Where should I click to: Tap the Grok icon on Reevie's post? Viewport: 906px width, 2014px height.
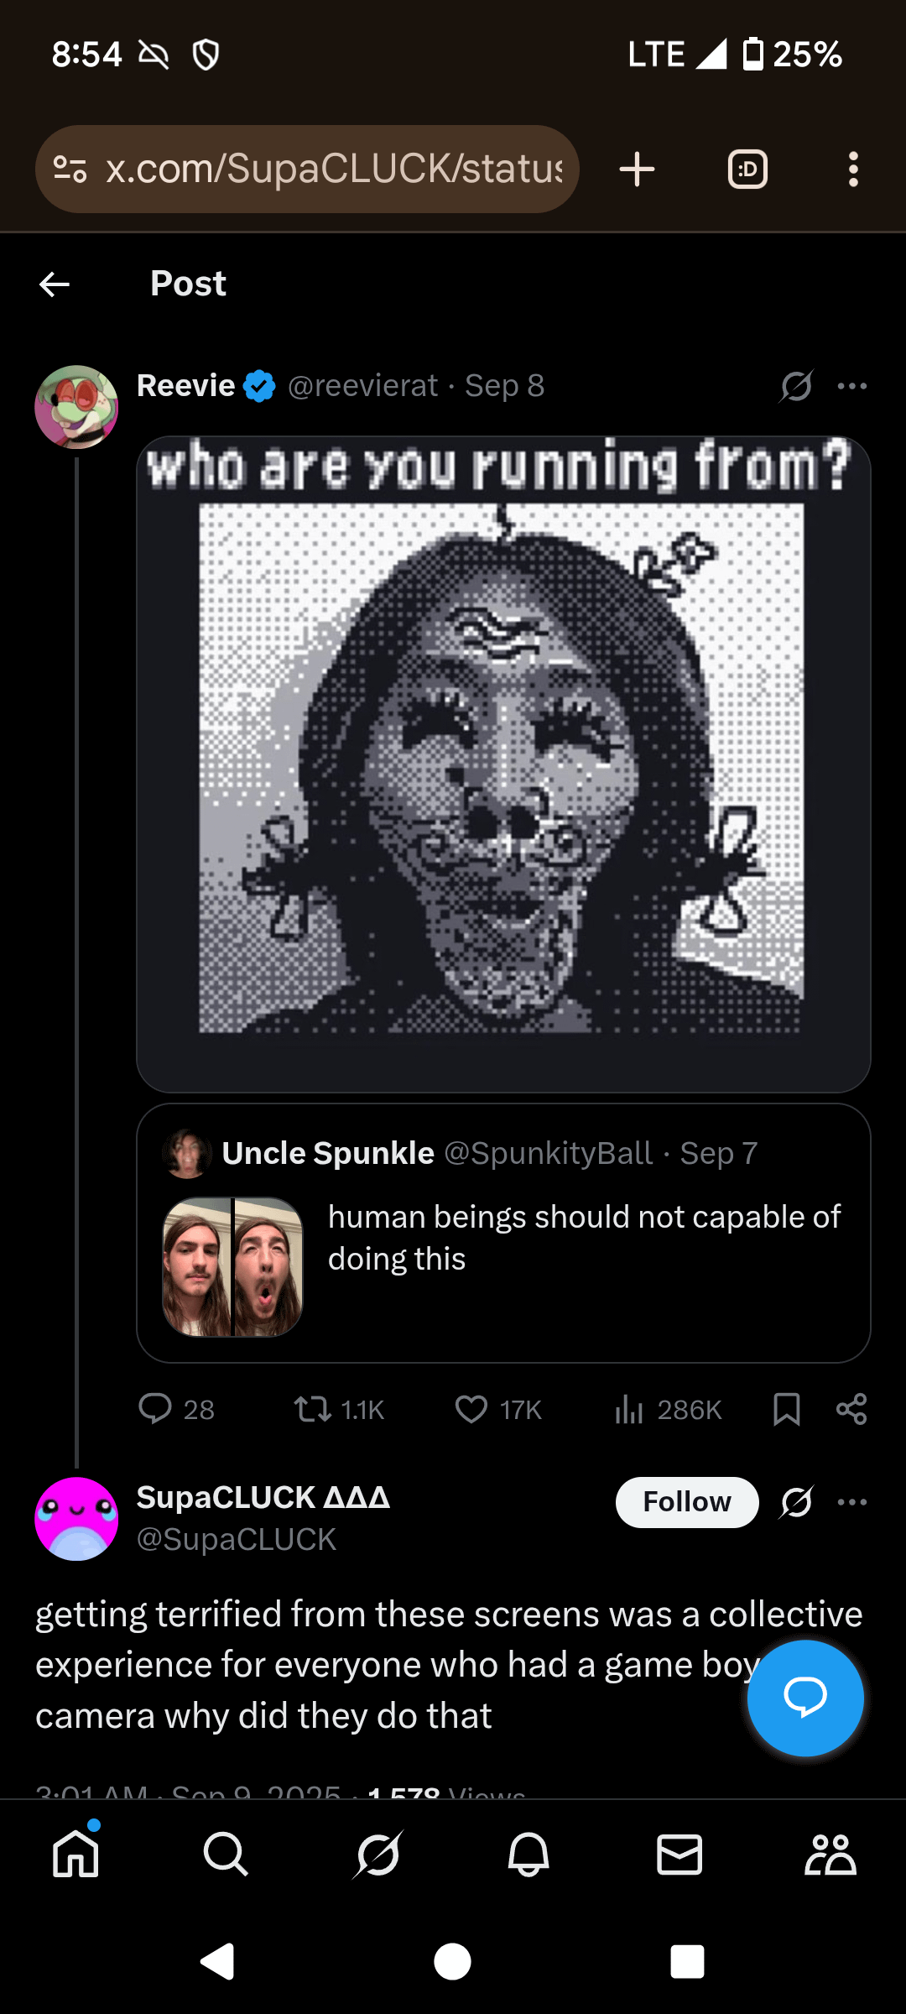click(796, 386)
